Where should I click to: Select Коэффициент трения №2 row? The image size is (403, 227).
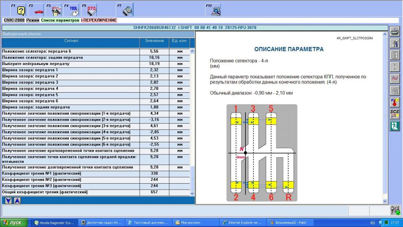(x=96, y=180)
